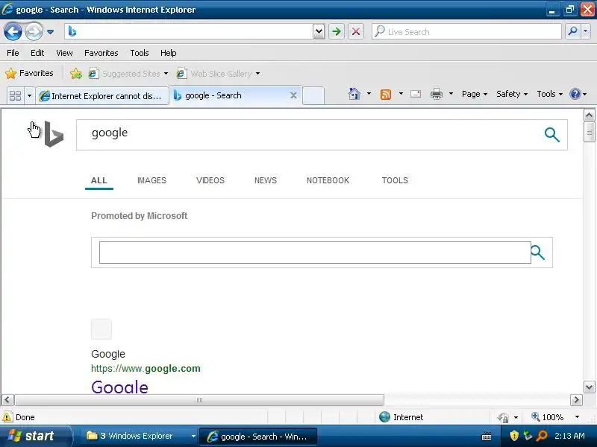This screenshot has width=597, height=447.
Task: Click the Live Search input box
Action: pos(466,31)
